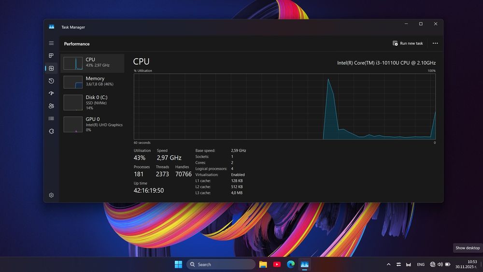
Task: Click the Task Manager title bar icon
Action: click(52, 27)
